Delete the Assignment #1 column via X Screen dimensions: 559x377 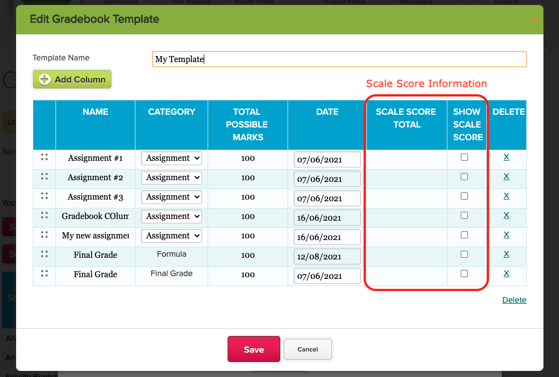(x=506, y=157)
